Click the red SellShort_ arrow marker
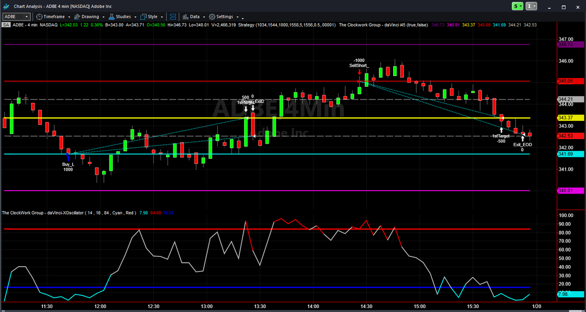The width and height of the screenshot is (586, 312). [359, 72]
